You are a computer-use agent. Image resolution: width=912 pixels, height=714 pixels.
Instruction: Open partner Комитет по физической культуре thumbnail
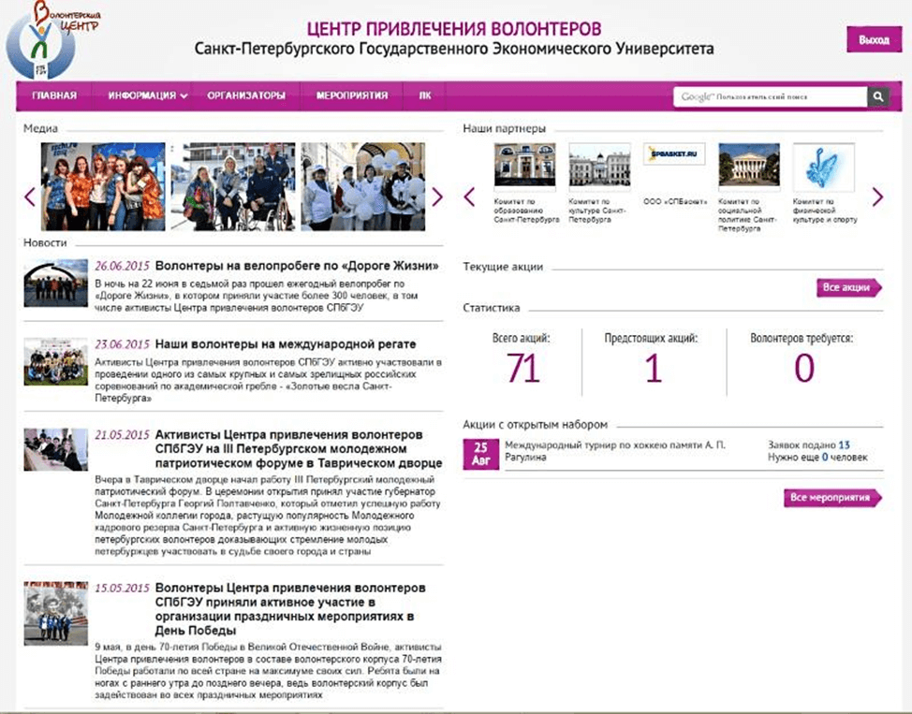pyautogui.click(x=824, y=167)
